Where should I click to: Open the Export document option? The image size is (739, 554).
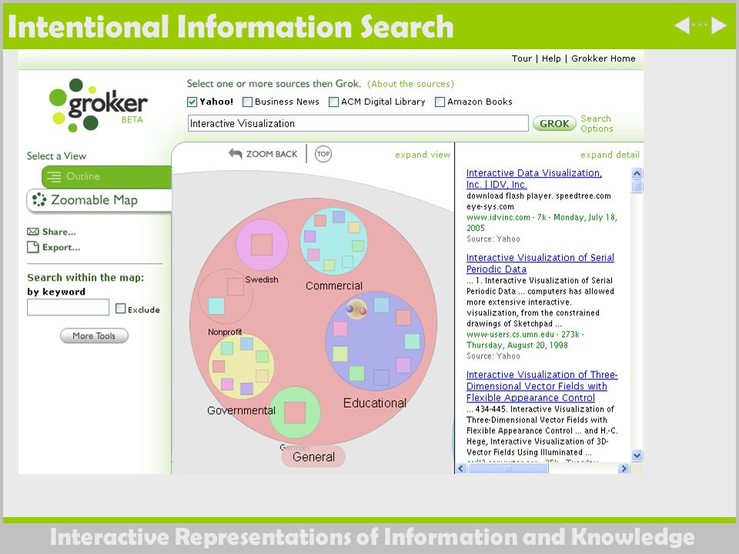click(x=54, y=247)
